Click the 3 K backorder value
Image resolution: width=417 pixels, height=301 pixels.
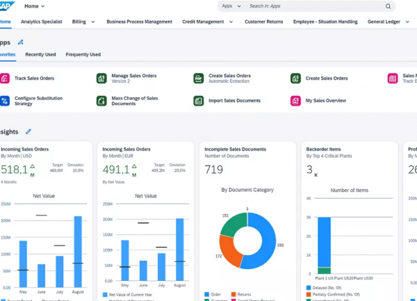point(312,170)
